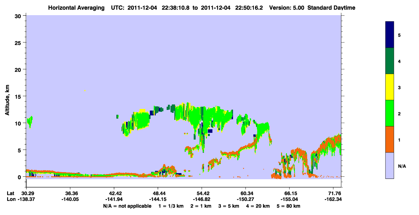
Task: Click the longitude value -140.05
Action: pyautogui.click(x=70, y=200)
